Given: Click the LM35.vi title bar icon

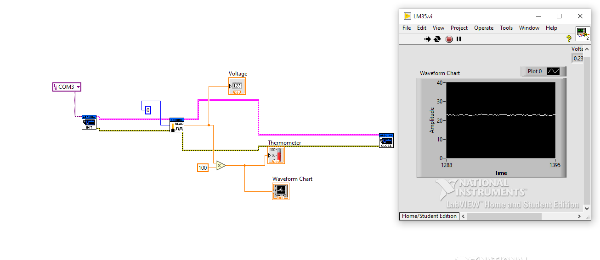Looking at the screenshot, I should [407, 16].
